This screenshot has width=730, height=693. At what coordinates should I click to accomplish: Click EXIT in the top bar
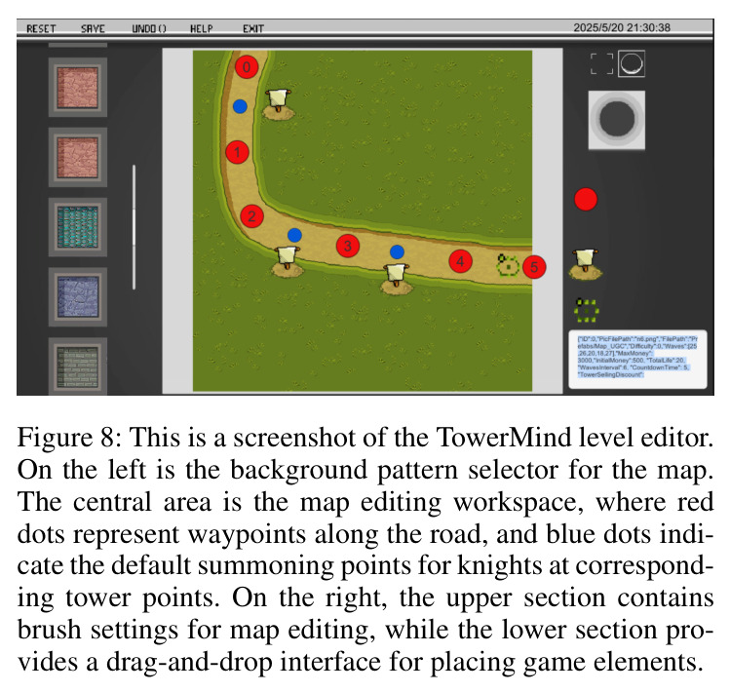pyautogui.click(x=253, y=29)
